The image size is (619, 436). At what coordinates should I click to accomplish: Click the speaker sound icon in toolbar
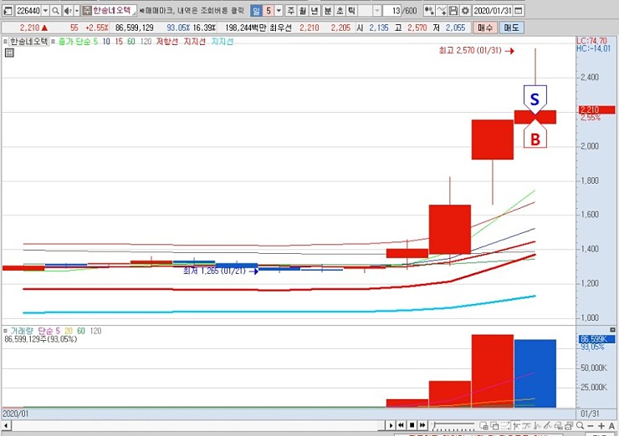click(x=68, y=11)
